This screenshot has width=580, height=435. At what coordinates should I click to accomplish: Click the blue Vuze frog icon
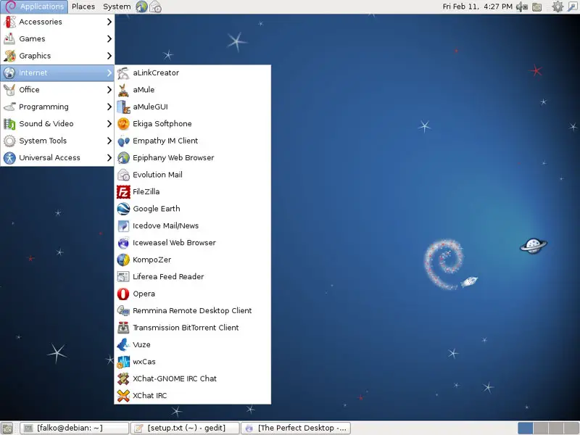[x=123, y=345]
